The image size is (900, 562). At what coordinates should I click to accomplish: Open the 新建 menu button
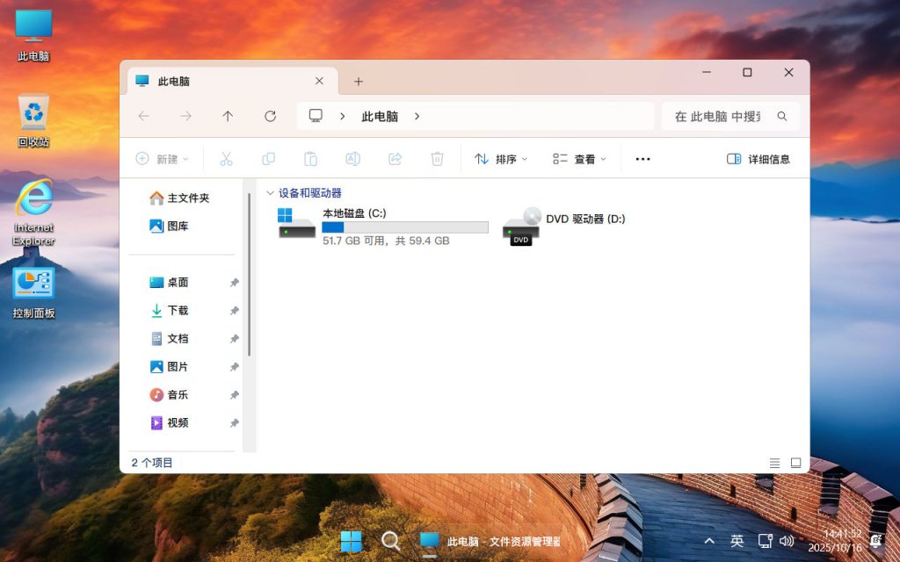pyautogui.click(x=163, y=158)
